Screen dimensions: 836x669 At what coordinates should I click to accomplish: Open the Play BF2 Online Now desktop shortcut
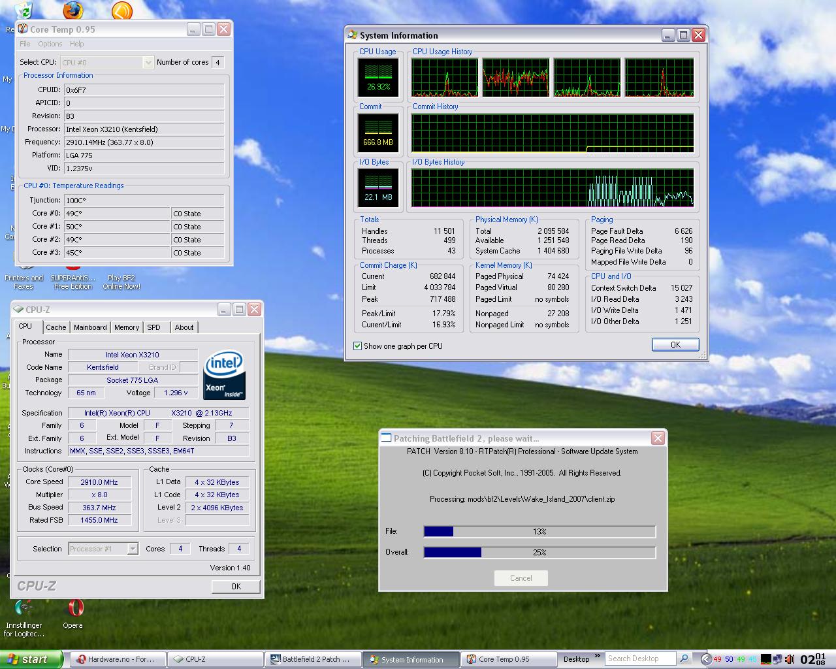tap(121, 282)
